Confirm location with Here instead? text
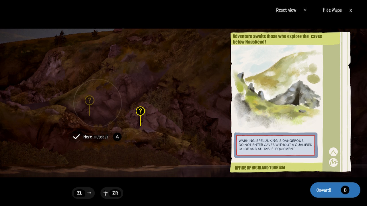This screenshot has width=367, height=206. pos(96,137)
